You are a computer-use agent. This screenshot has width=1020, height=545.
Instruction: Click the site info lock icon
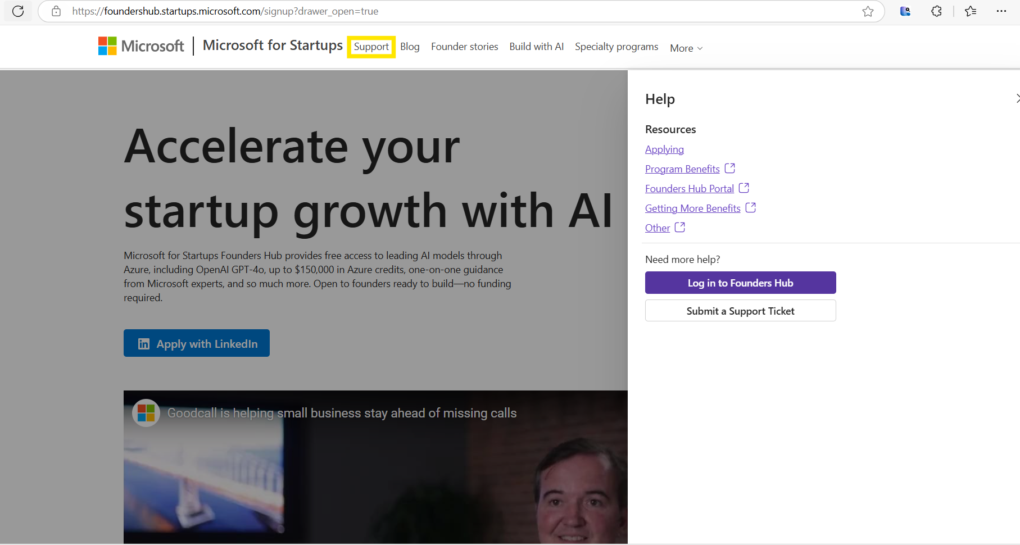56,11
